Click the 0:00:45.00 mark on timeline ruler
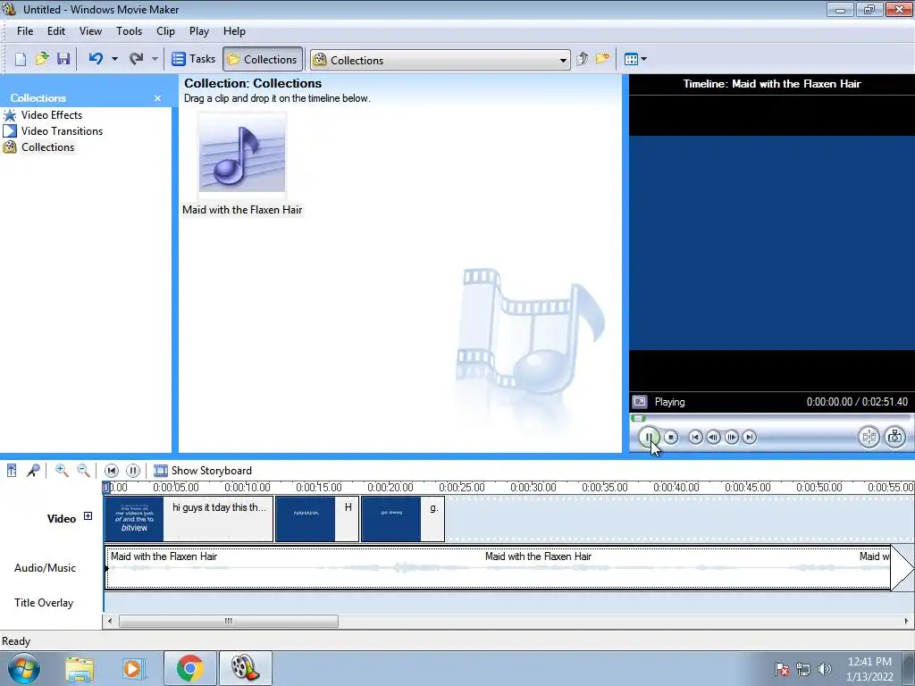The height and width of the screenshot is (686, 915). tap(748, 488)
